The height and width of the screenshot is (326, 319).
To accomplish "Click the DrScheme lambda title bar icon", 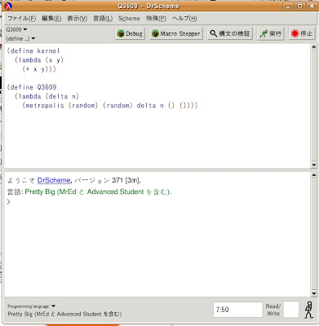I will pyautogui.click(x=8, y=6).
